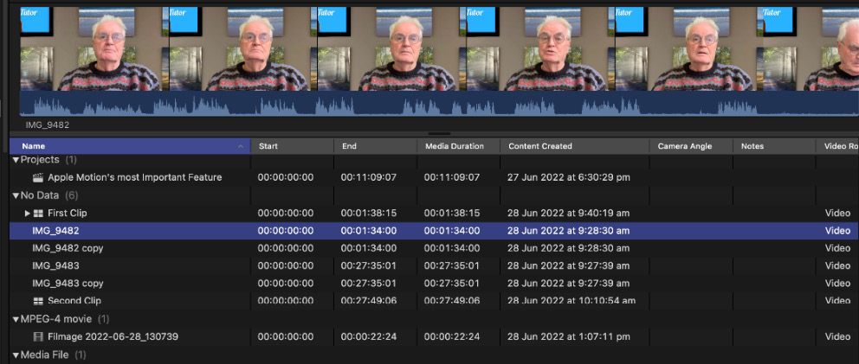Click Second Clip date 10:10:54 am
This screenshot has height=364, width=859.
(572, 301)
